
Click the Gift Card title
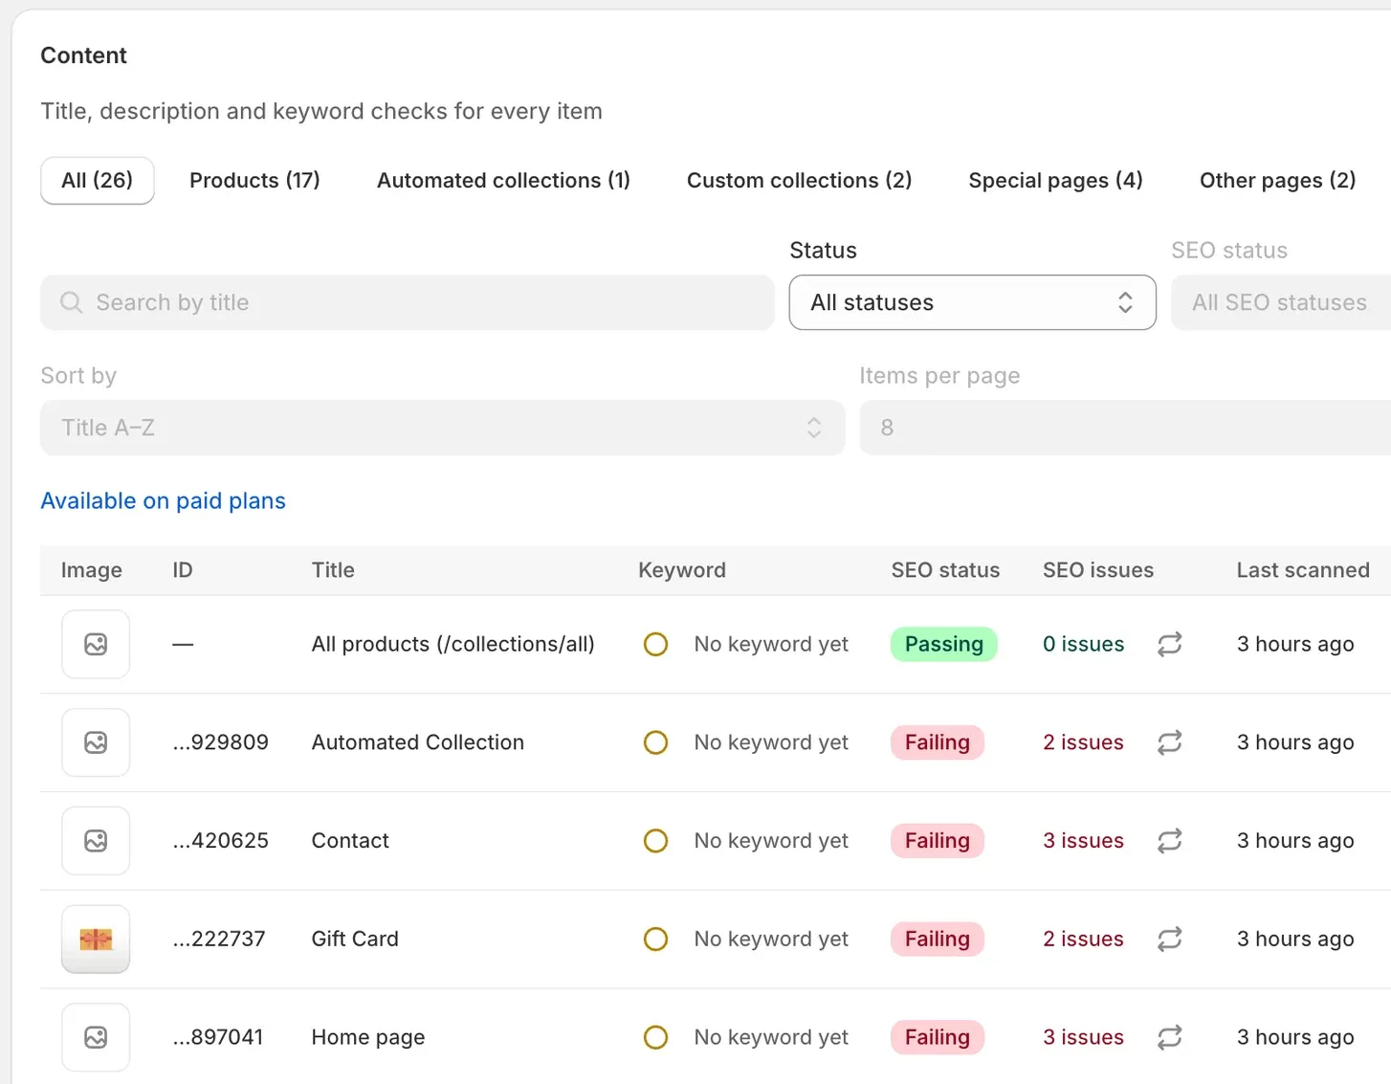click(355, 940)
